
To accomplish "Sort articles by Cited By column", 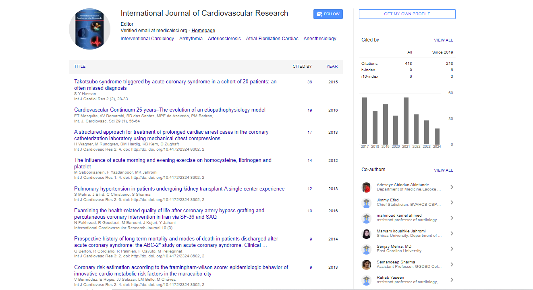I will (x=302, y=66).
